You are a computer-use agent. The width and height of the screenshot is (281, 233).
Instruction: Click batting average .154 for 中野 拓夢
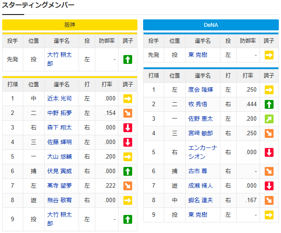[x=110, y=113]
